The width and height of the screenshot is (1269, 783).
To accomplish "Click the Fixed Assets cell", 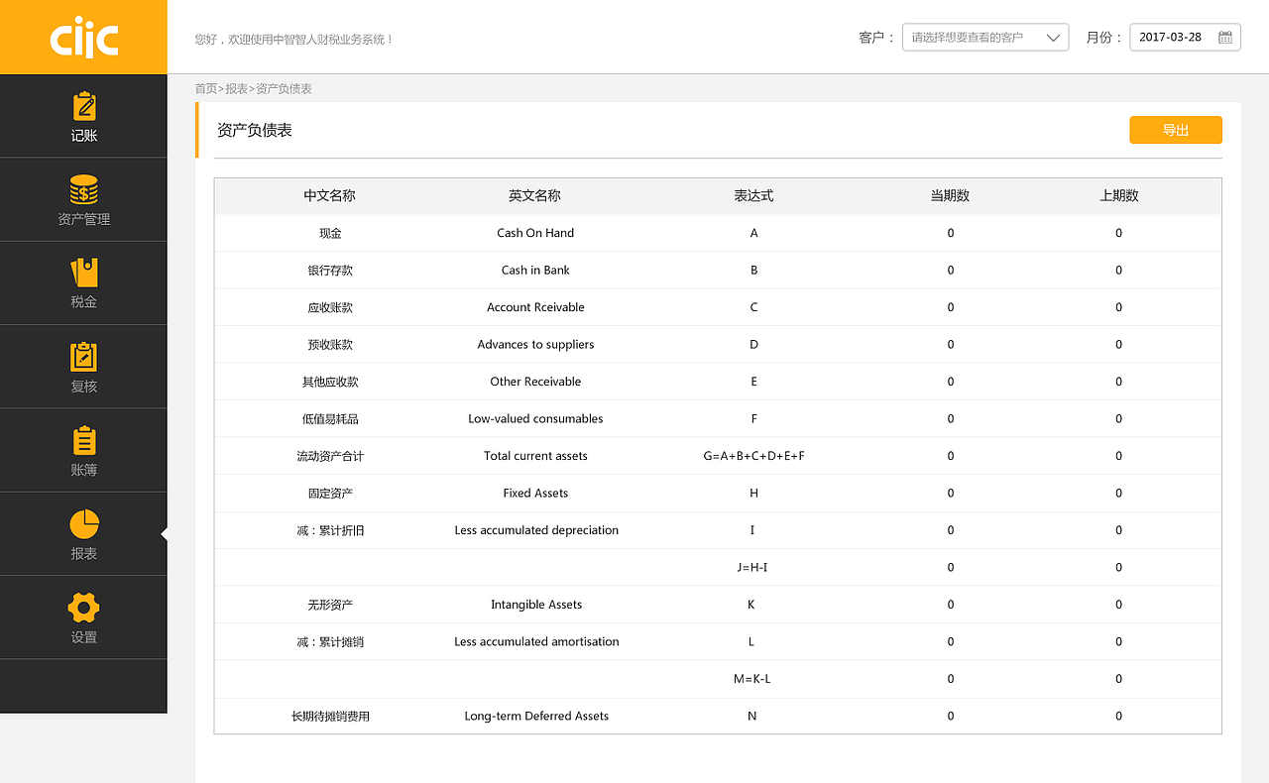I will [x=535, y=494].
